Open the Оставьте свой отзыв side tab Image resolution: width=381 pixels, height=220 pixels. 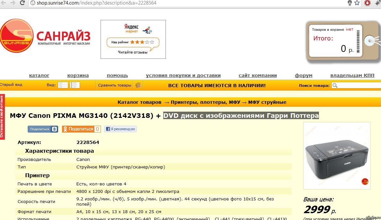tap(2, 117)
